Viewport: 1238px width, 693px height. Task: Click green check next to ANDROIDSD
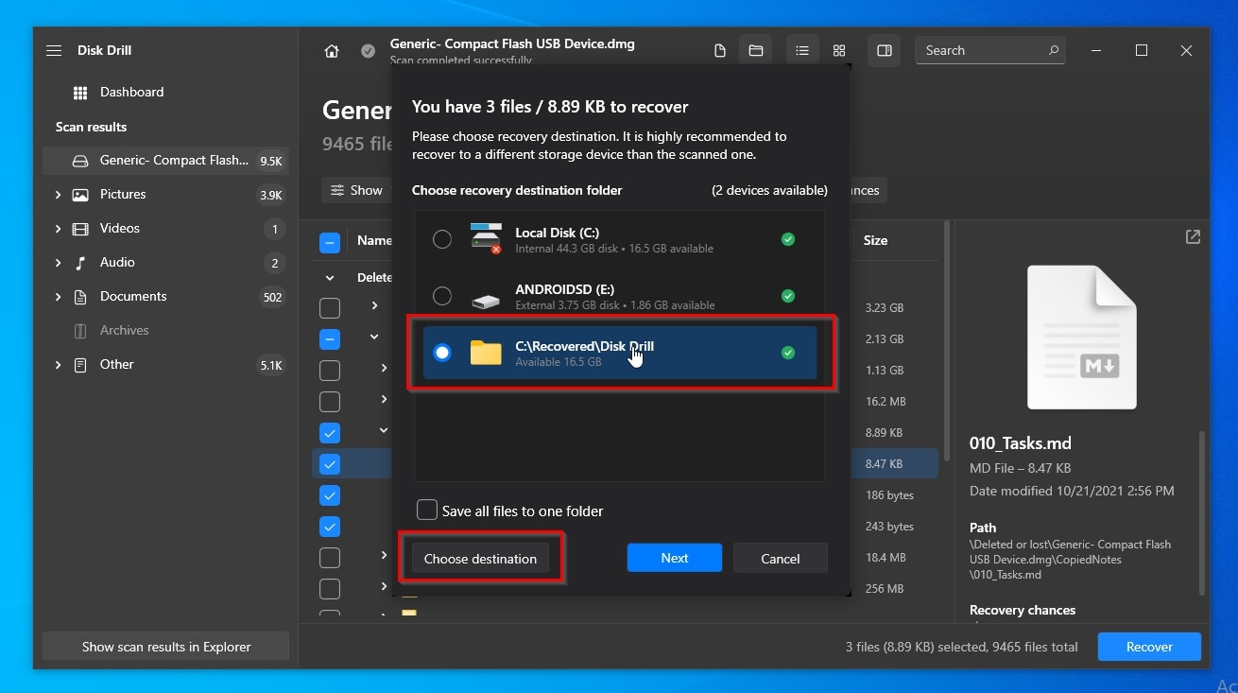[x=788, y=297]
